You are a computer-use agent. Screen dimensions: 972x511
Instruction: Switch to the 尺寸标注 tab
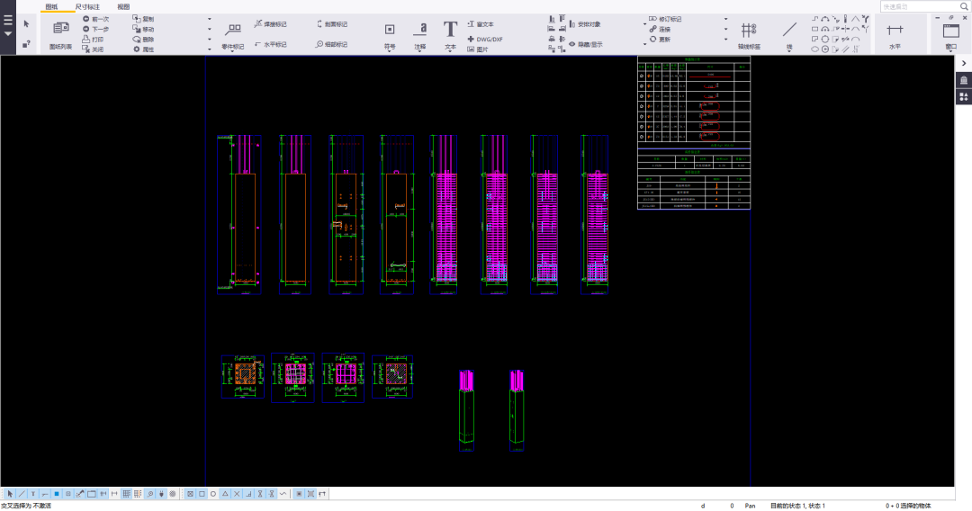tap(87, 6)
